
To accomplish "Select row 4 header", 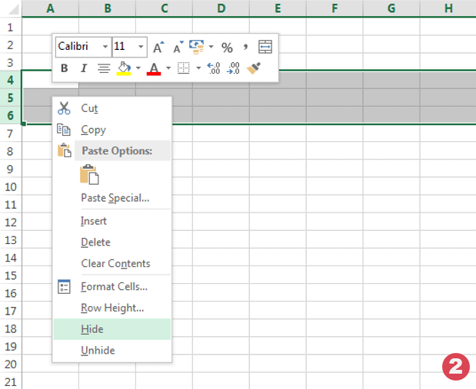I will click(x=11, y=80).
